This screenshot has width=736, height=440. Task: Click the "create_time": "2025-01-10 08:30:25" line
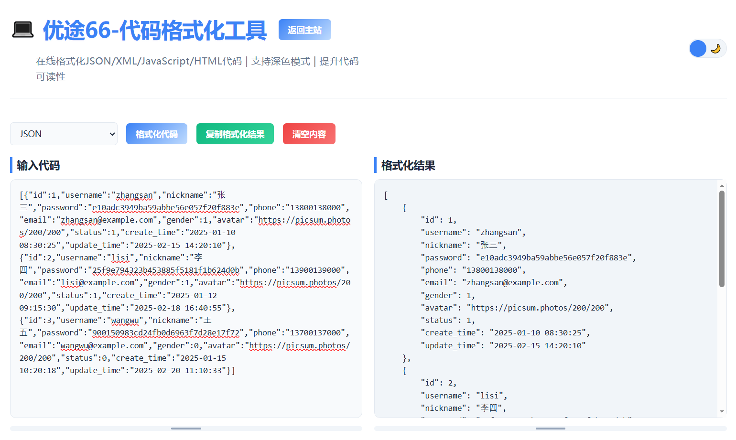click(x=505, y=333)
